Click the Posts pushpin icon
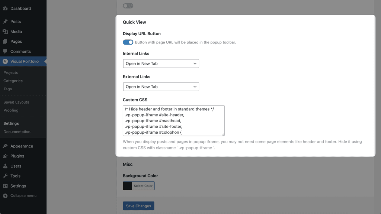The height and width of the screenshot is (214, 381). coord(5,22)
